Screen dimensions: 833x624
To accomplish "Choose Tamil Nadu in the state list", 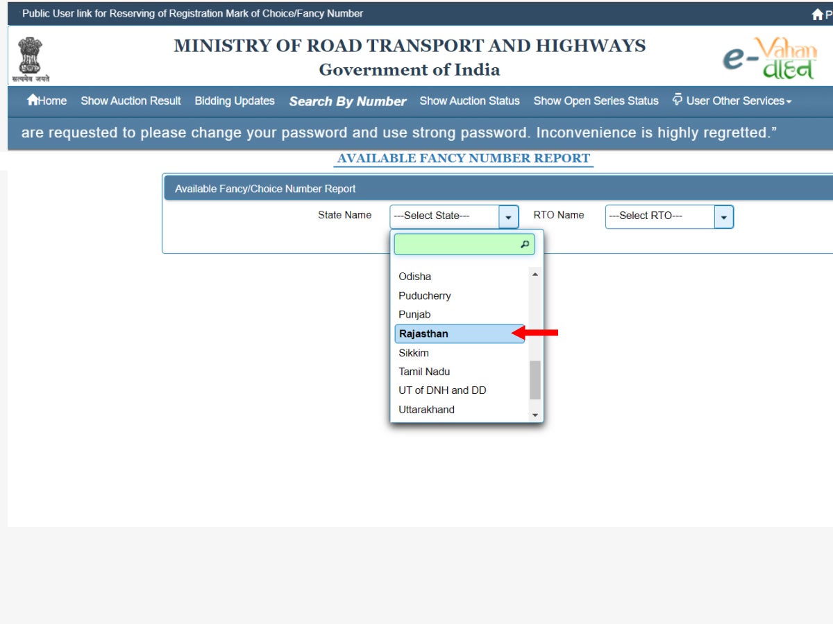I will coord(424,372).
